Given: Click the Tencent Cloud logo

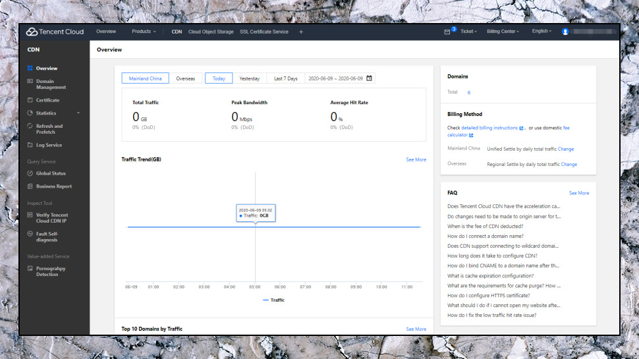Looking at the screenshot, I should point(55,32).
